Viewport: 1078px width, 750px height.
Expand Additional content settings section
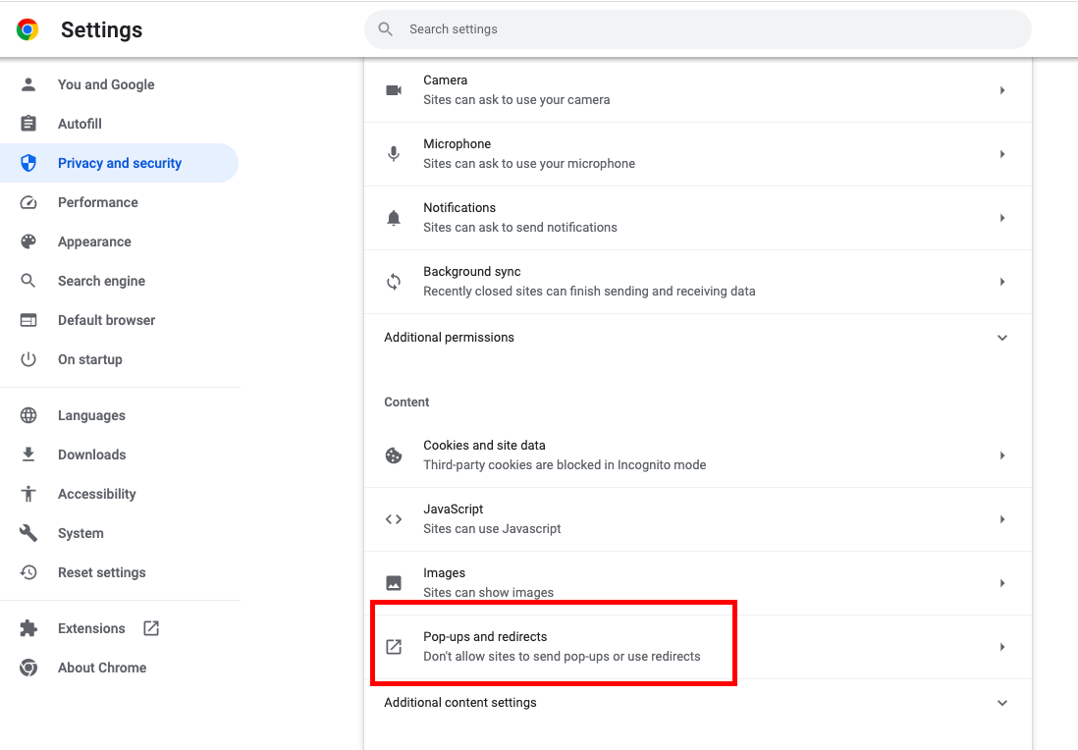(1001, 703)
